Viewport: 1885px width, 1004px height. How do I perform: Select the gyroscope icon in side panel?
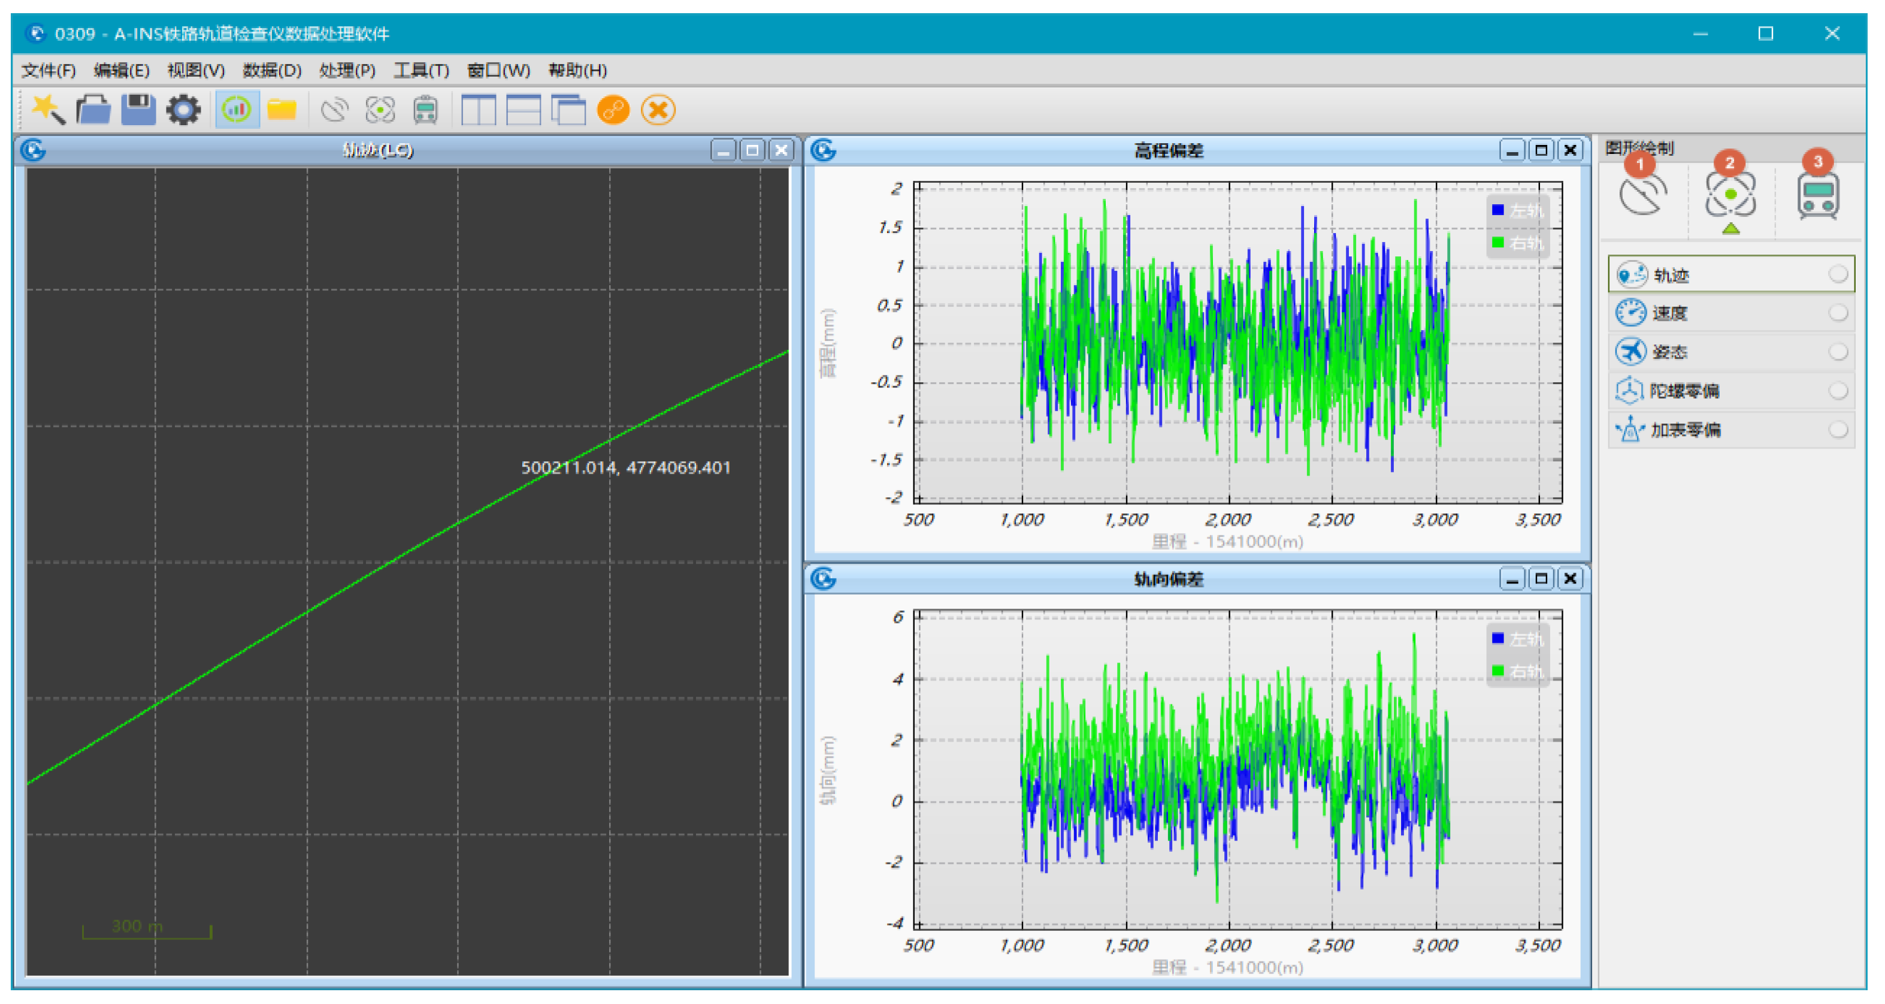[x=1730, y=195]
